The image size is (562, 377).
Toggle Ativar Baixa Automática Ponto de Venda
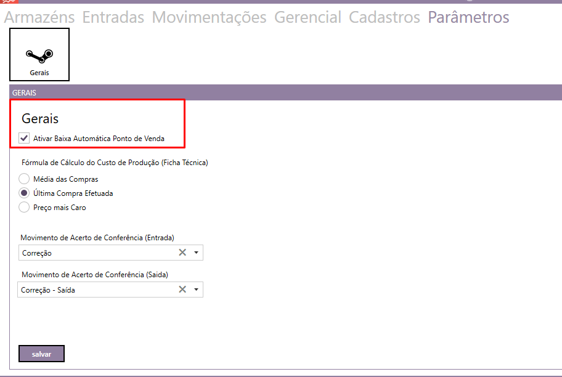[x=24, y=139]
